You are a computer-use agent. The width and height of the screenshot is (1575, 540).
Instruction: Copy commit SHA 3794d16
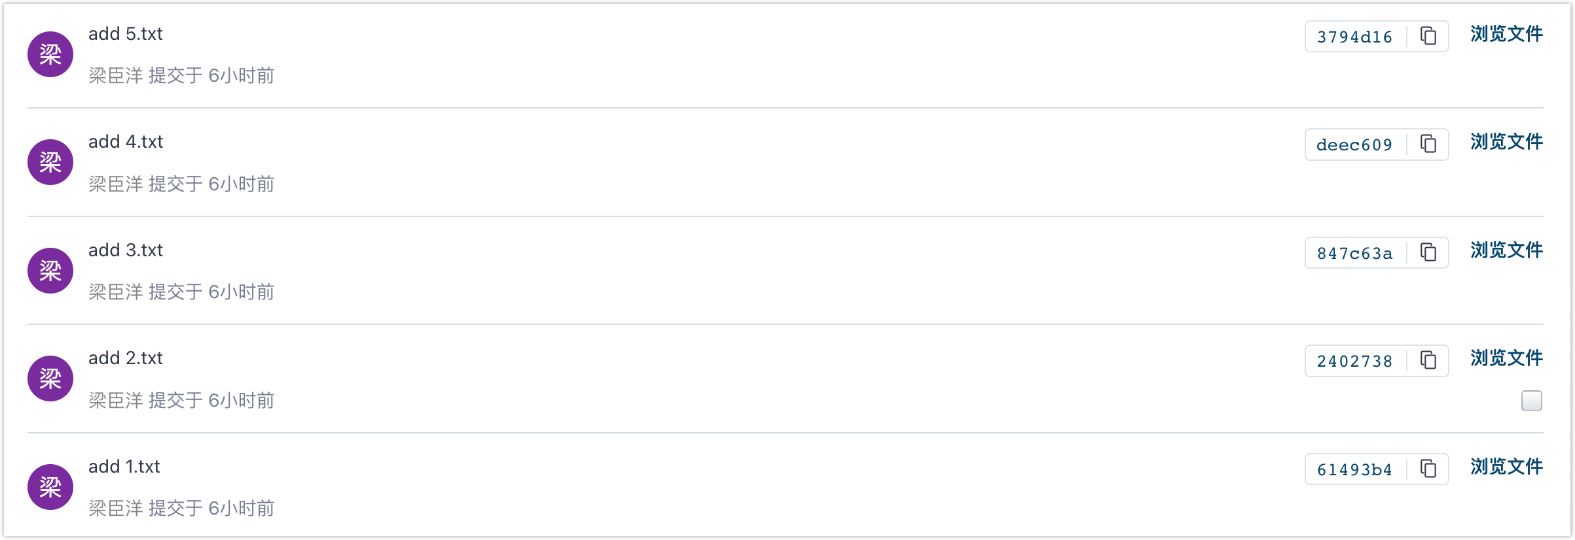[1428, 36]
